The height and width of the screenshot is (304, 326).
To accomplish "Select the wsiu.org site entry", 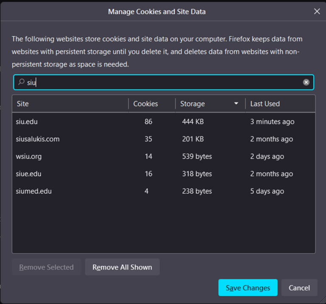I will (x=29, y=156).
